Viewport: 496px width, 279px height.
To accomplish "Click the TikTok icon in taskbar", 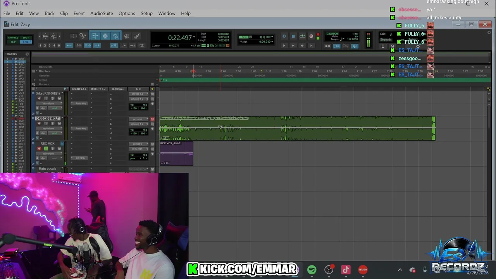I will click(x=346, y=270).
